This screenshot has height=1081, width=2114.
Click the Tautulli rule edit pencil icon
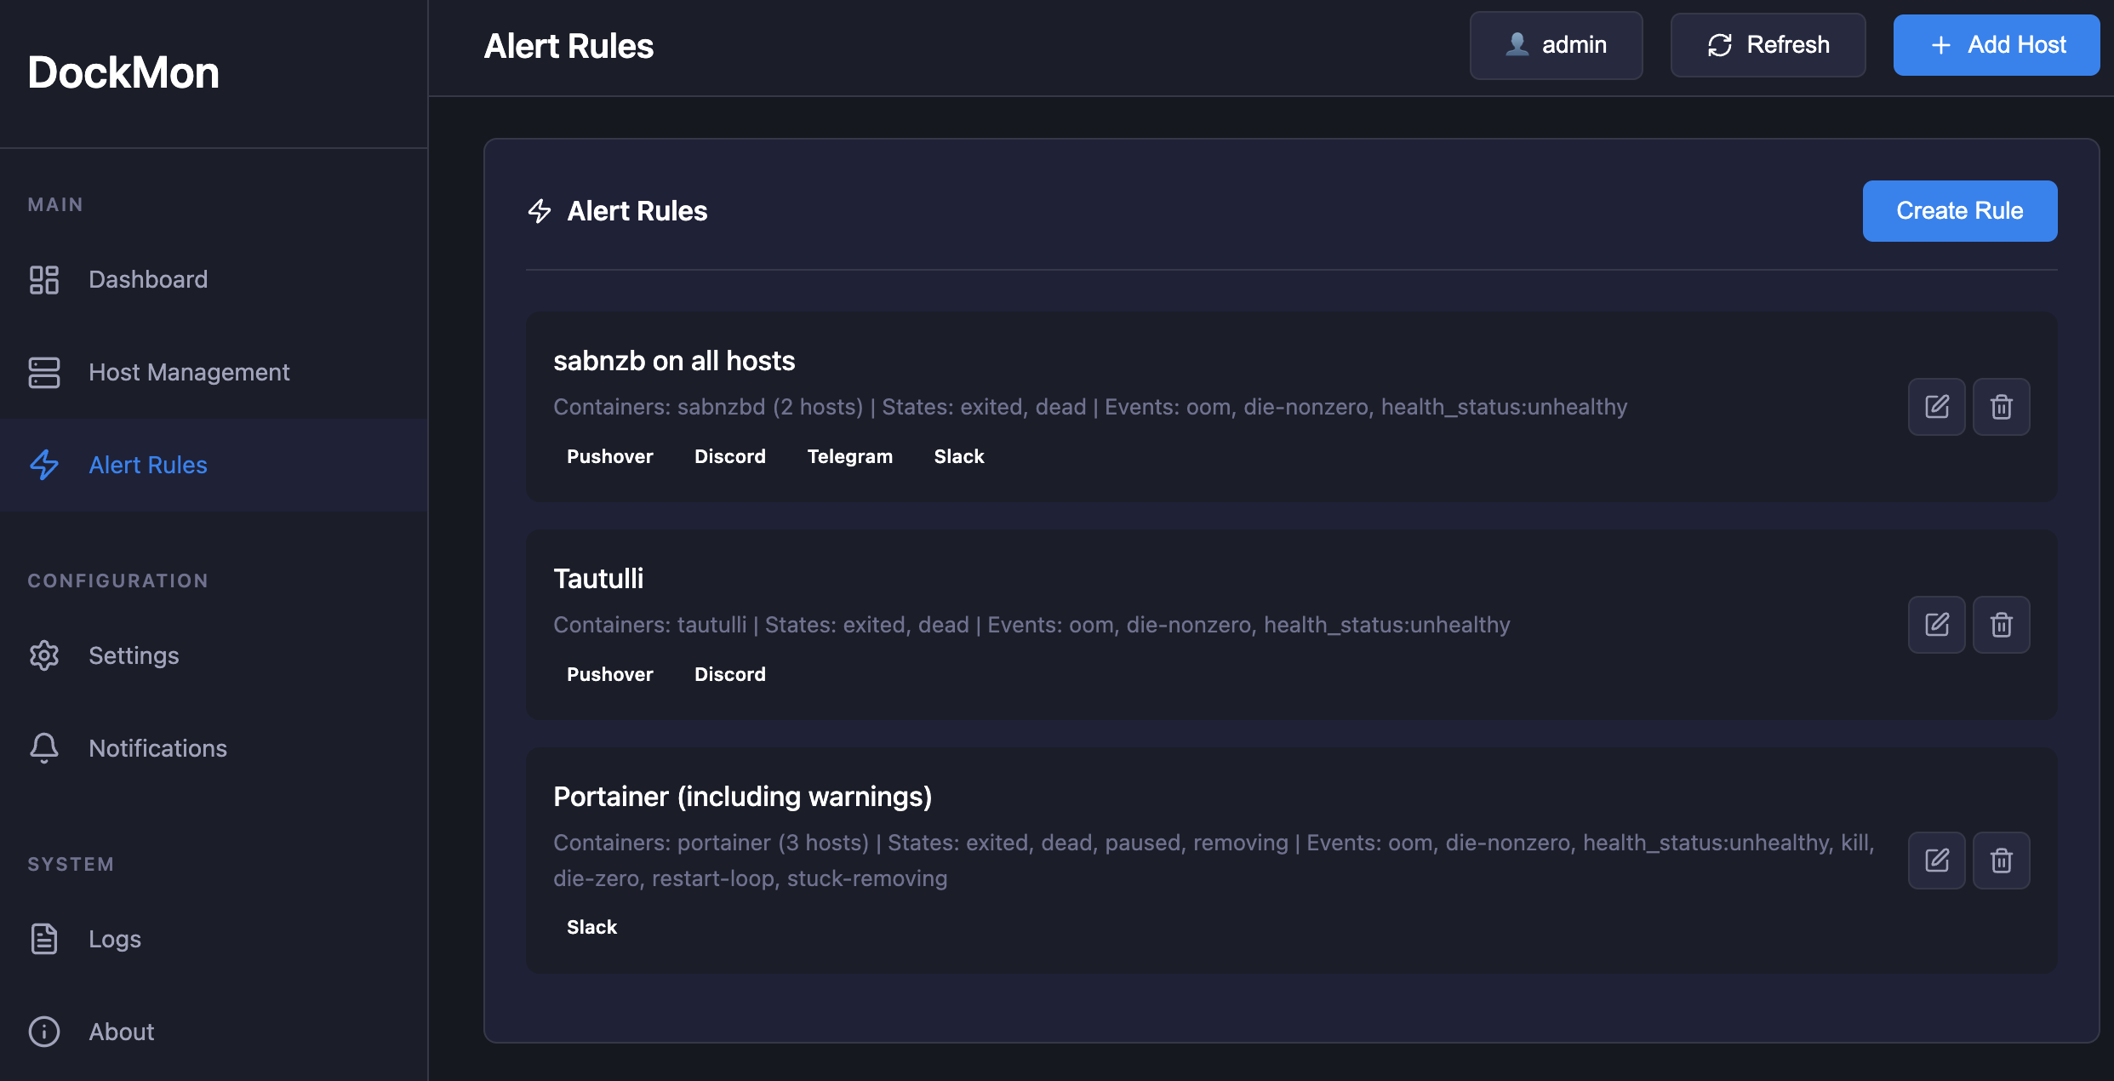(x=1936, y=625)
